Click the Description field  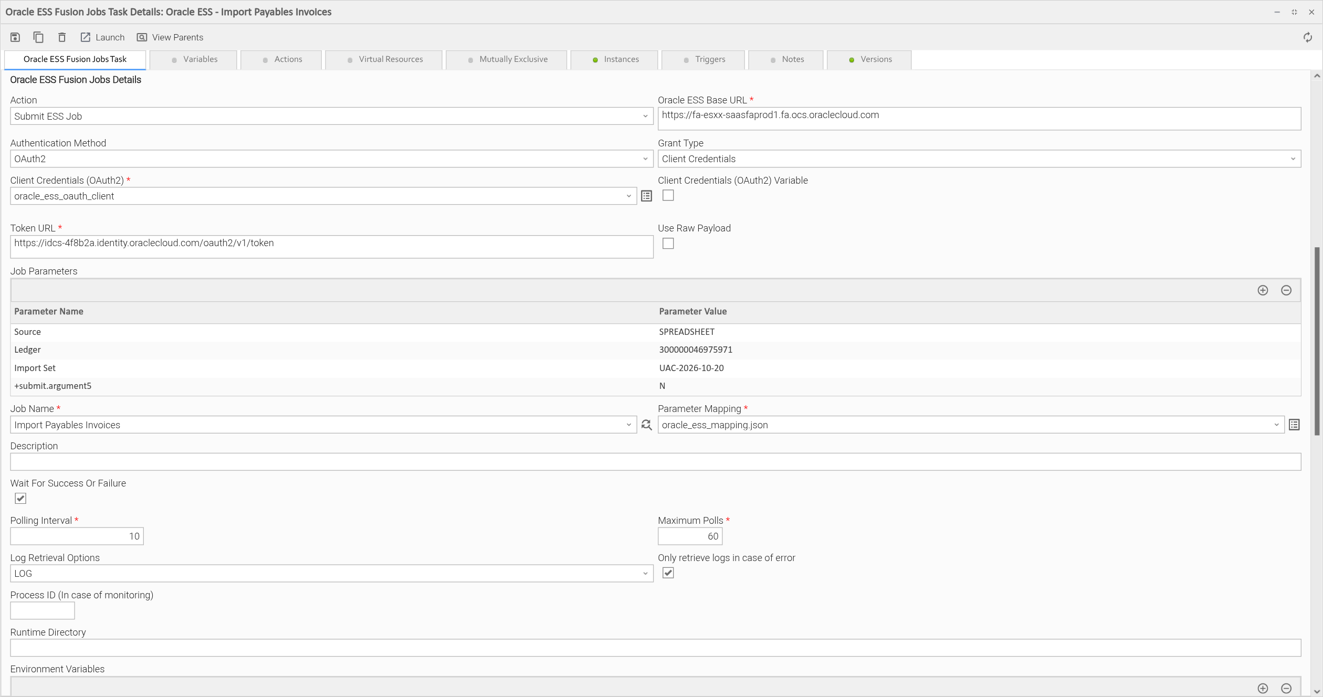(655, 462)
